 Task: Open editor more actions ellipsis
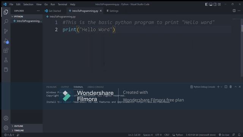(x=239, y=11)
